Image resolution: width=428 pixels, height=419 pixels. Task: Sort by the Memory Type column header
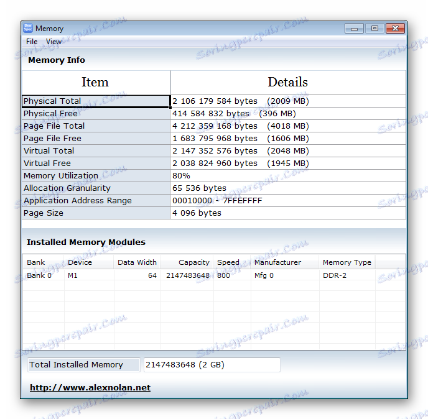point(347,262)
